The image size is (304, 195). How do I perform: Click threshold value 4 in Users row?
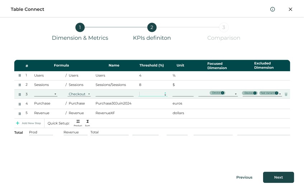coord(140,75)
